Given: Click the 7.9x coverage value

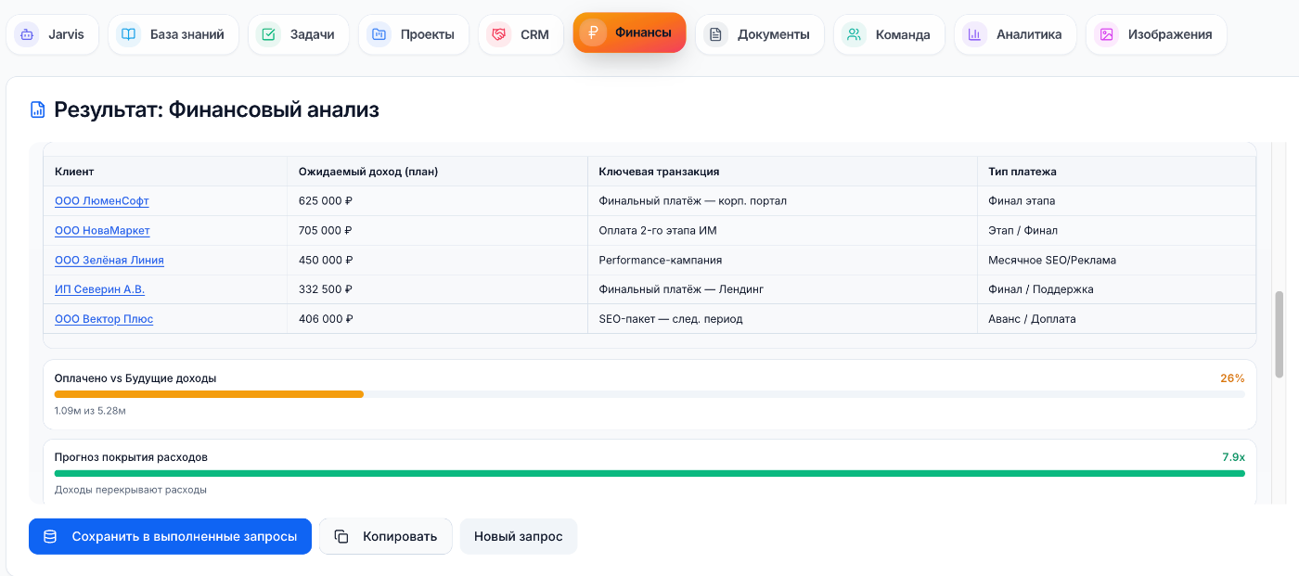Looking at the screenshot, I should [x=1233, y=457].
